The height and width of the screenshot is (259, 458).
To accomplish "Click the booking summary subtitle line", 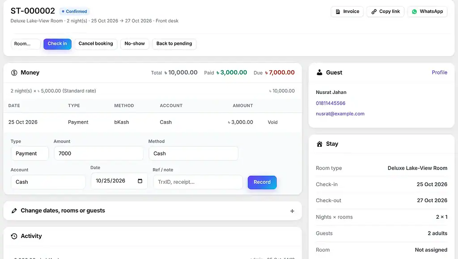I will pyautogui.click(x=94, y=21).
